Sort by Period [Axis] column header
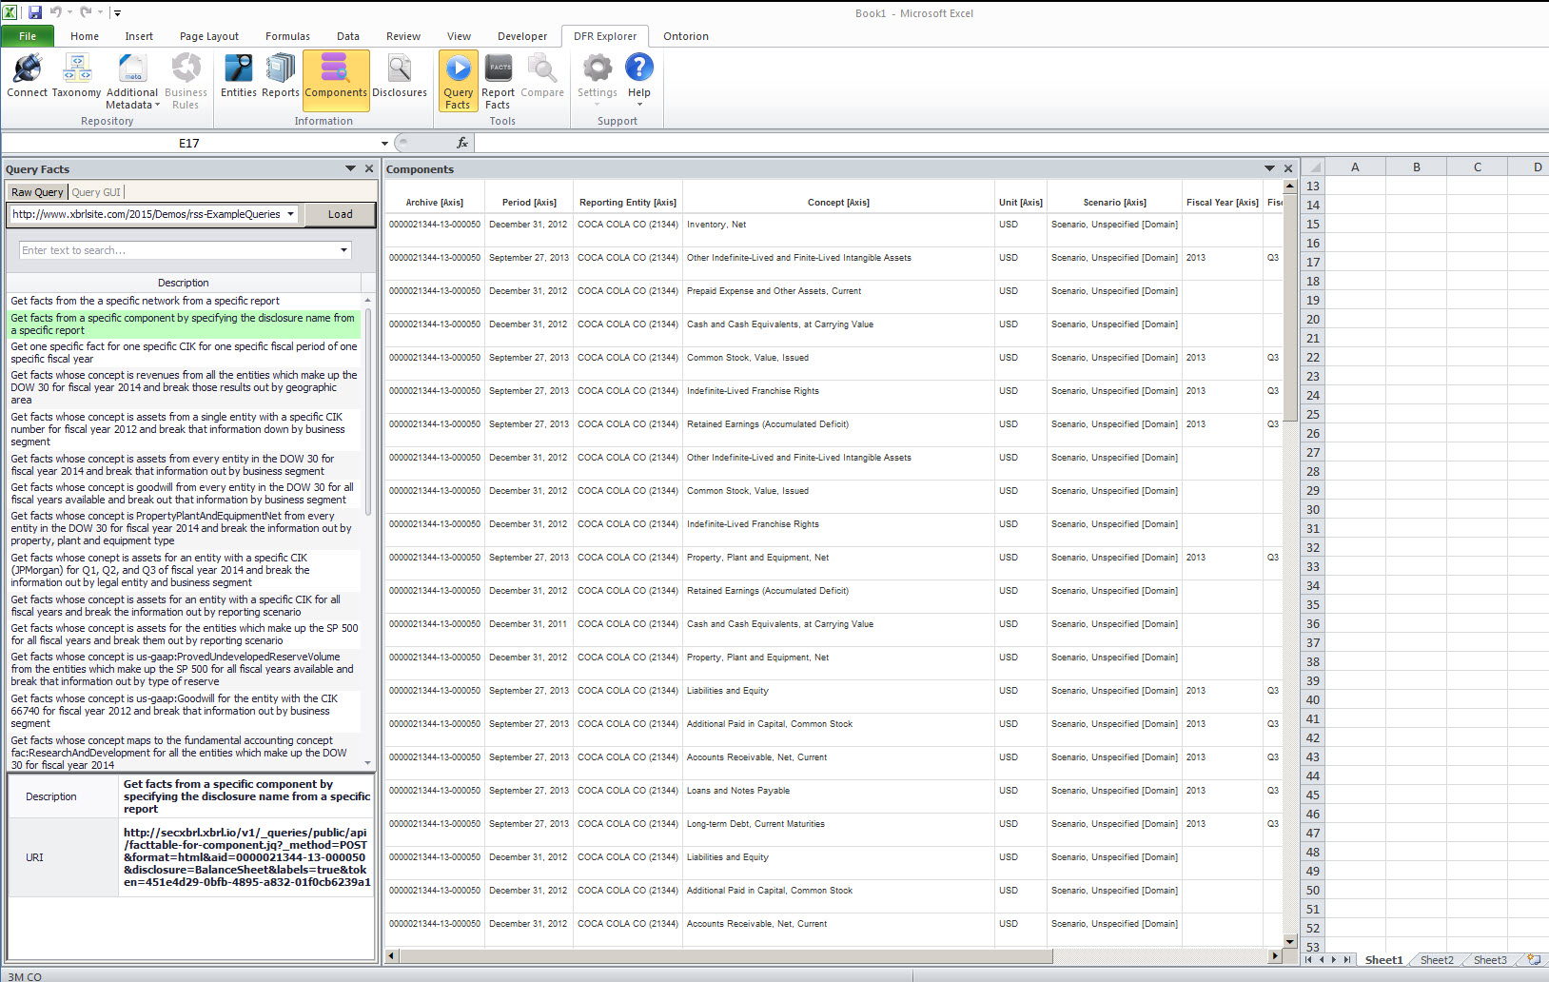The height and width of the screenshot is (982, 1549). 529,203
